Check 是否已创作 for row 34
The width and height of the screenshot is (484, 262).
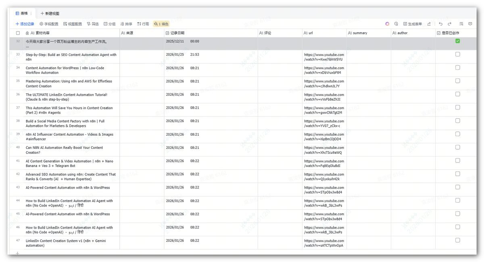457,68
